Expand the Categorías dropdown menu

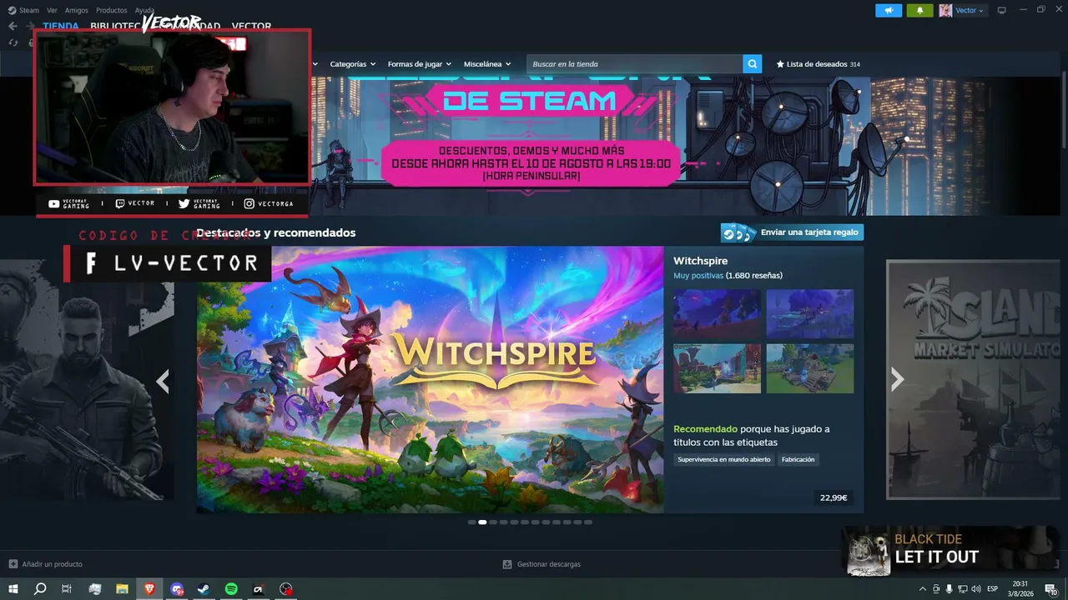click(352, 64)
